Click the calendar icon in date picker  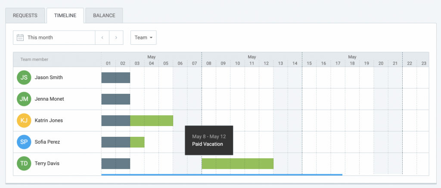pos(20,37)
